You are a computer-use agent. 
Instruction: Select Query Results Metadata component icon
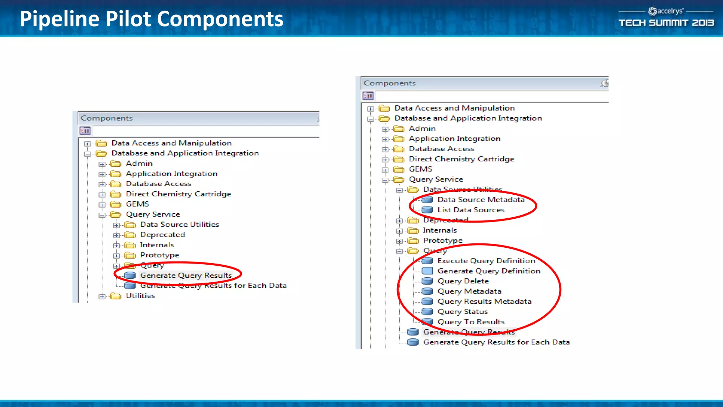click(x=427, y=302)
